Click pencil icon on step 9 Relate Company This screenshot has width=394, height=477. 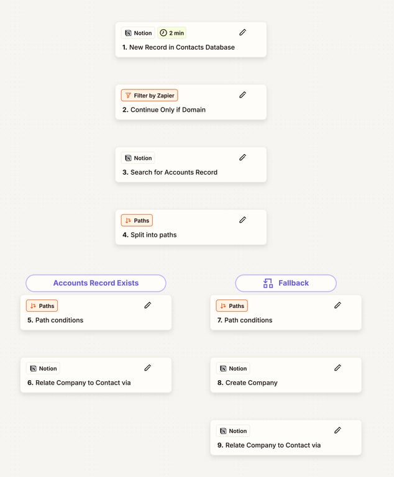coord(337,430)
